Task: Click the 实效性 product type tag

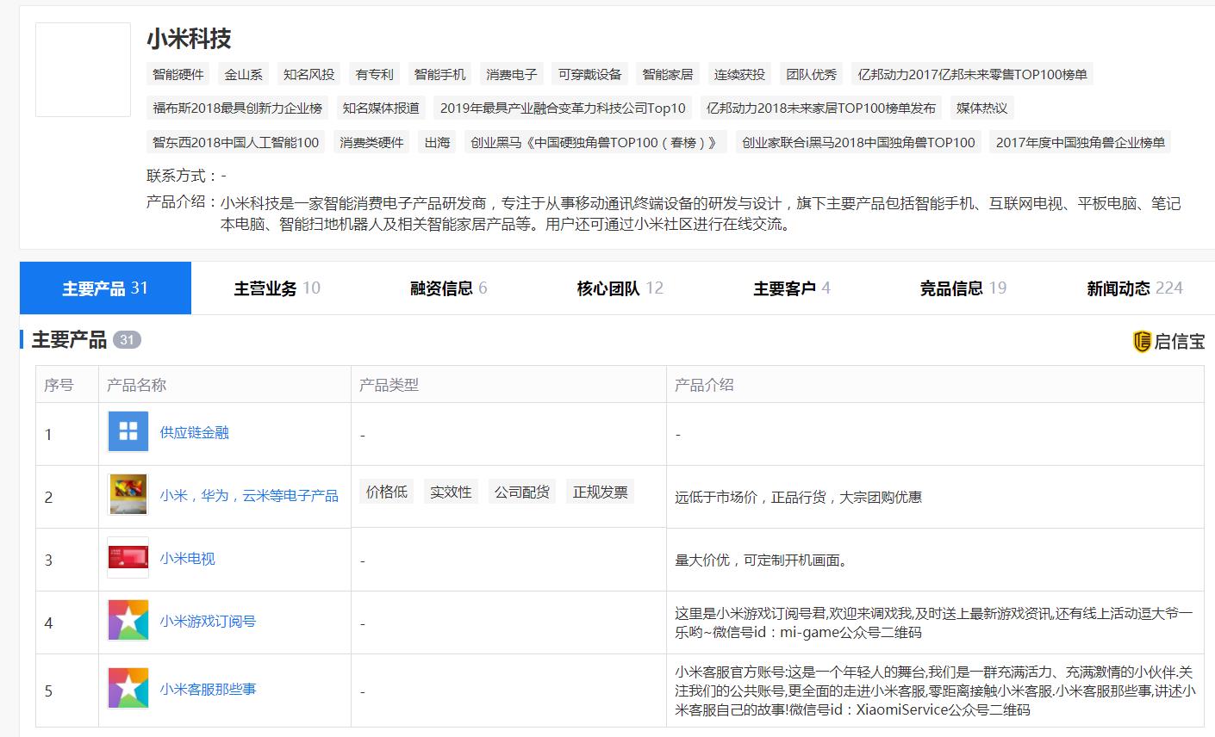Action: click(x=452, y=492)
